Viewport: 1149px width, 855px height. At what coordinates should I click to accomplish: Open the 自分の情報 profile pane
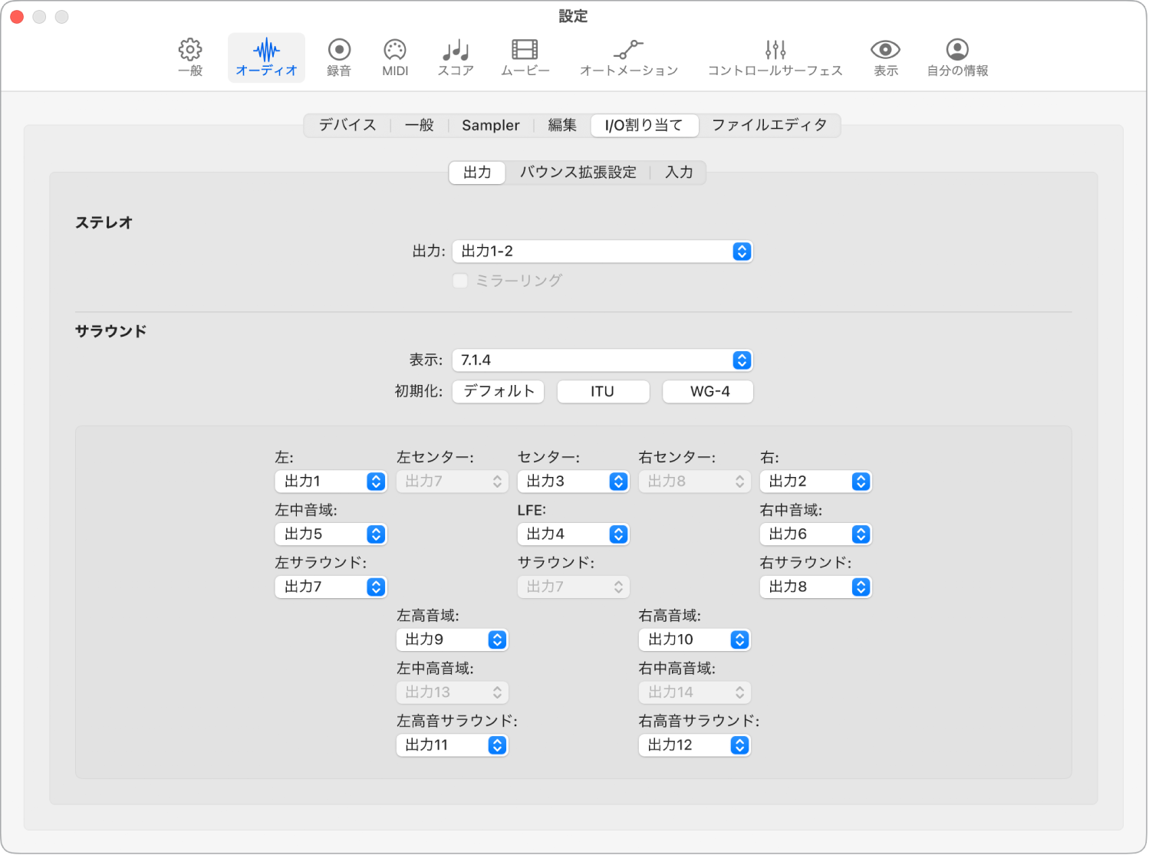pyautogui.click(x=957, y=58)
